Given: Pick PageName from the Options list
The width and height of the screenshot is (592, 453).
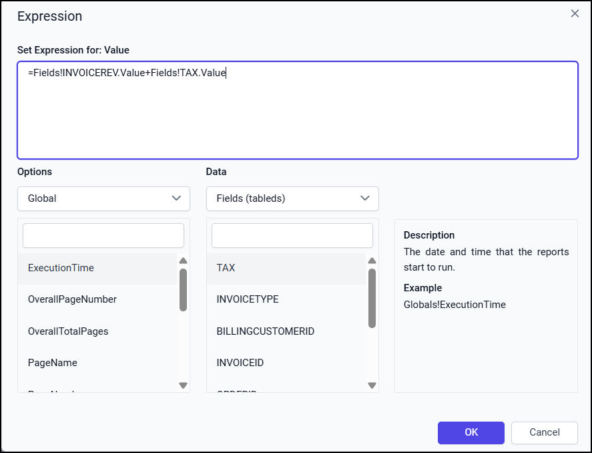Looking at the screenshot, I should pos(53,363).
